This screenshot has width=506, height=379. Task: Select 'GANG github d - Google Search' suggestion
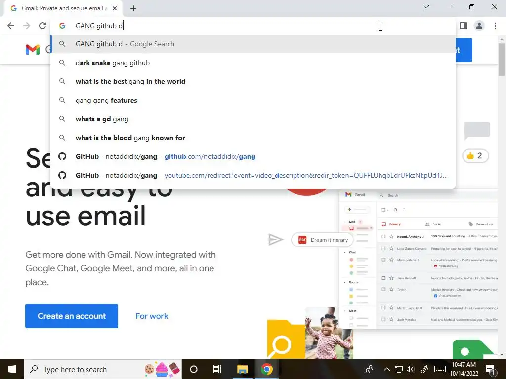[x=253, y=44]
